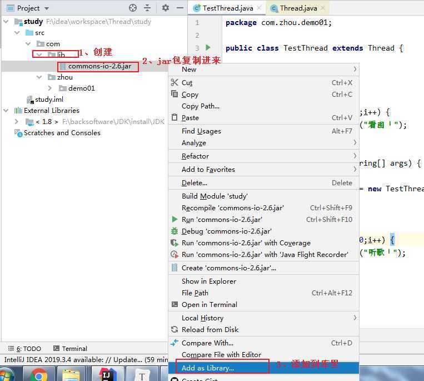This screenshot has height=381, width=424.
Task: Click the External Libraries bars icon
Action: point(18,110)
